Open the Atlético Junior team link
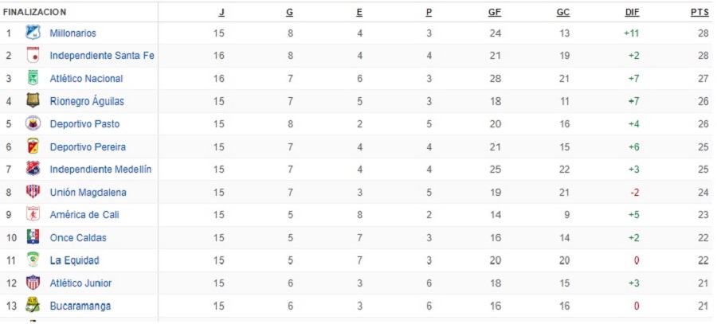Screen dimensions: 717x324 pos(80,283)
